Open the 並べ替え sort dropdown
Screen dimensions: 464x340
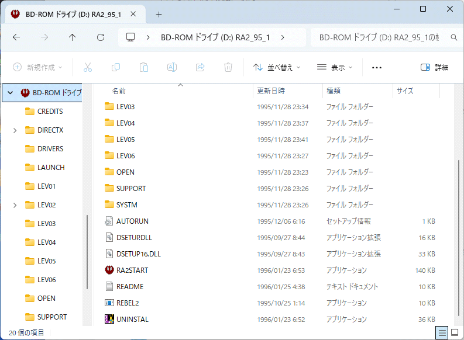point(277,67)
